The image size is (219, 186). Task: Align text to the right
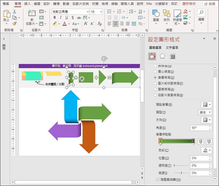[122, 23]
